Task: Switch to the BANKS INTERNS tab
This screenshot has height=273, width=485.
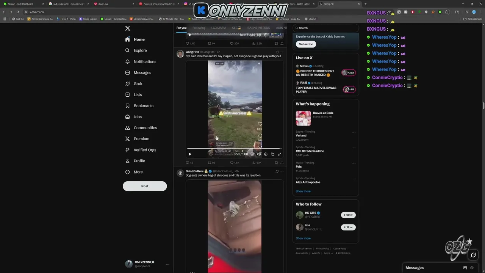Action: [x=259, y=28]
